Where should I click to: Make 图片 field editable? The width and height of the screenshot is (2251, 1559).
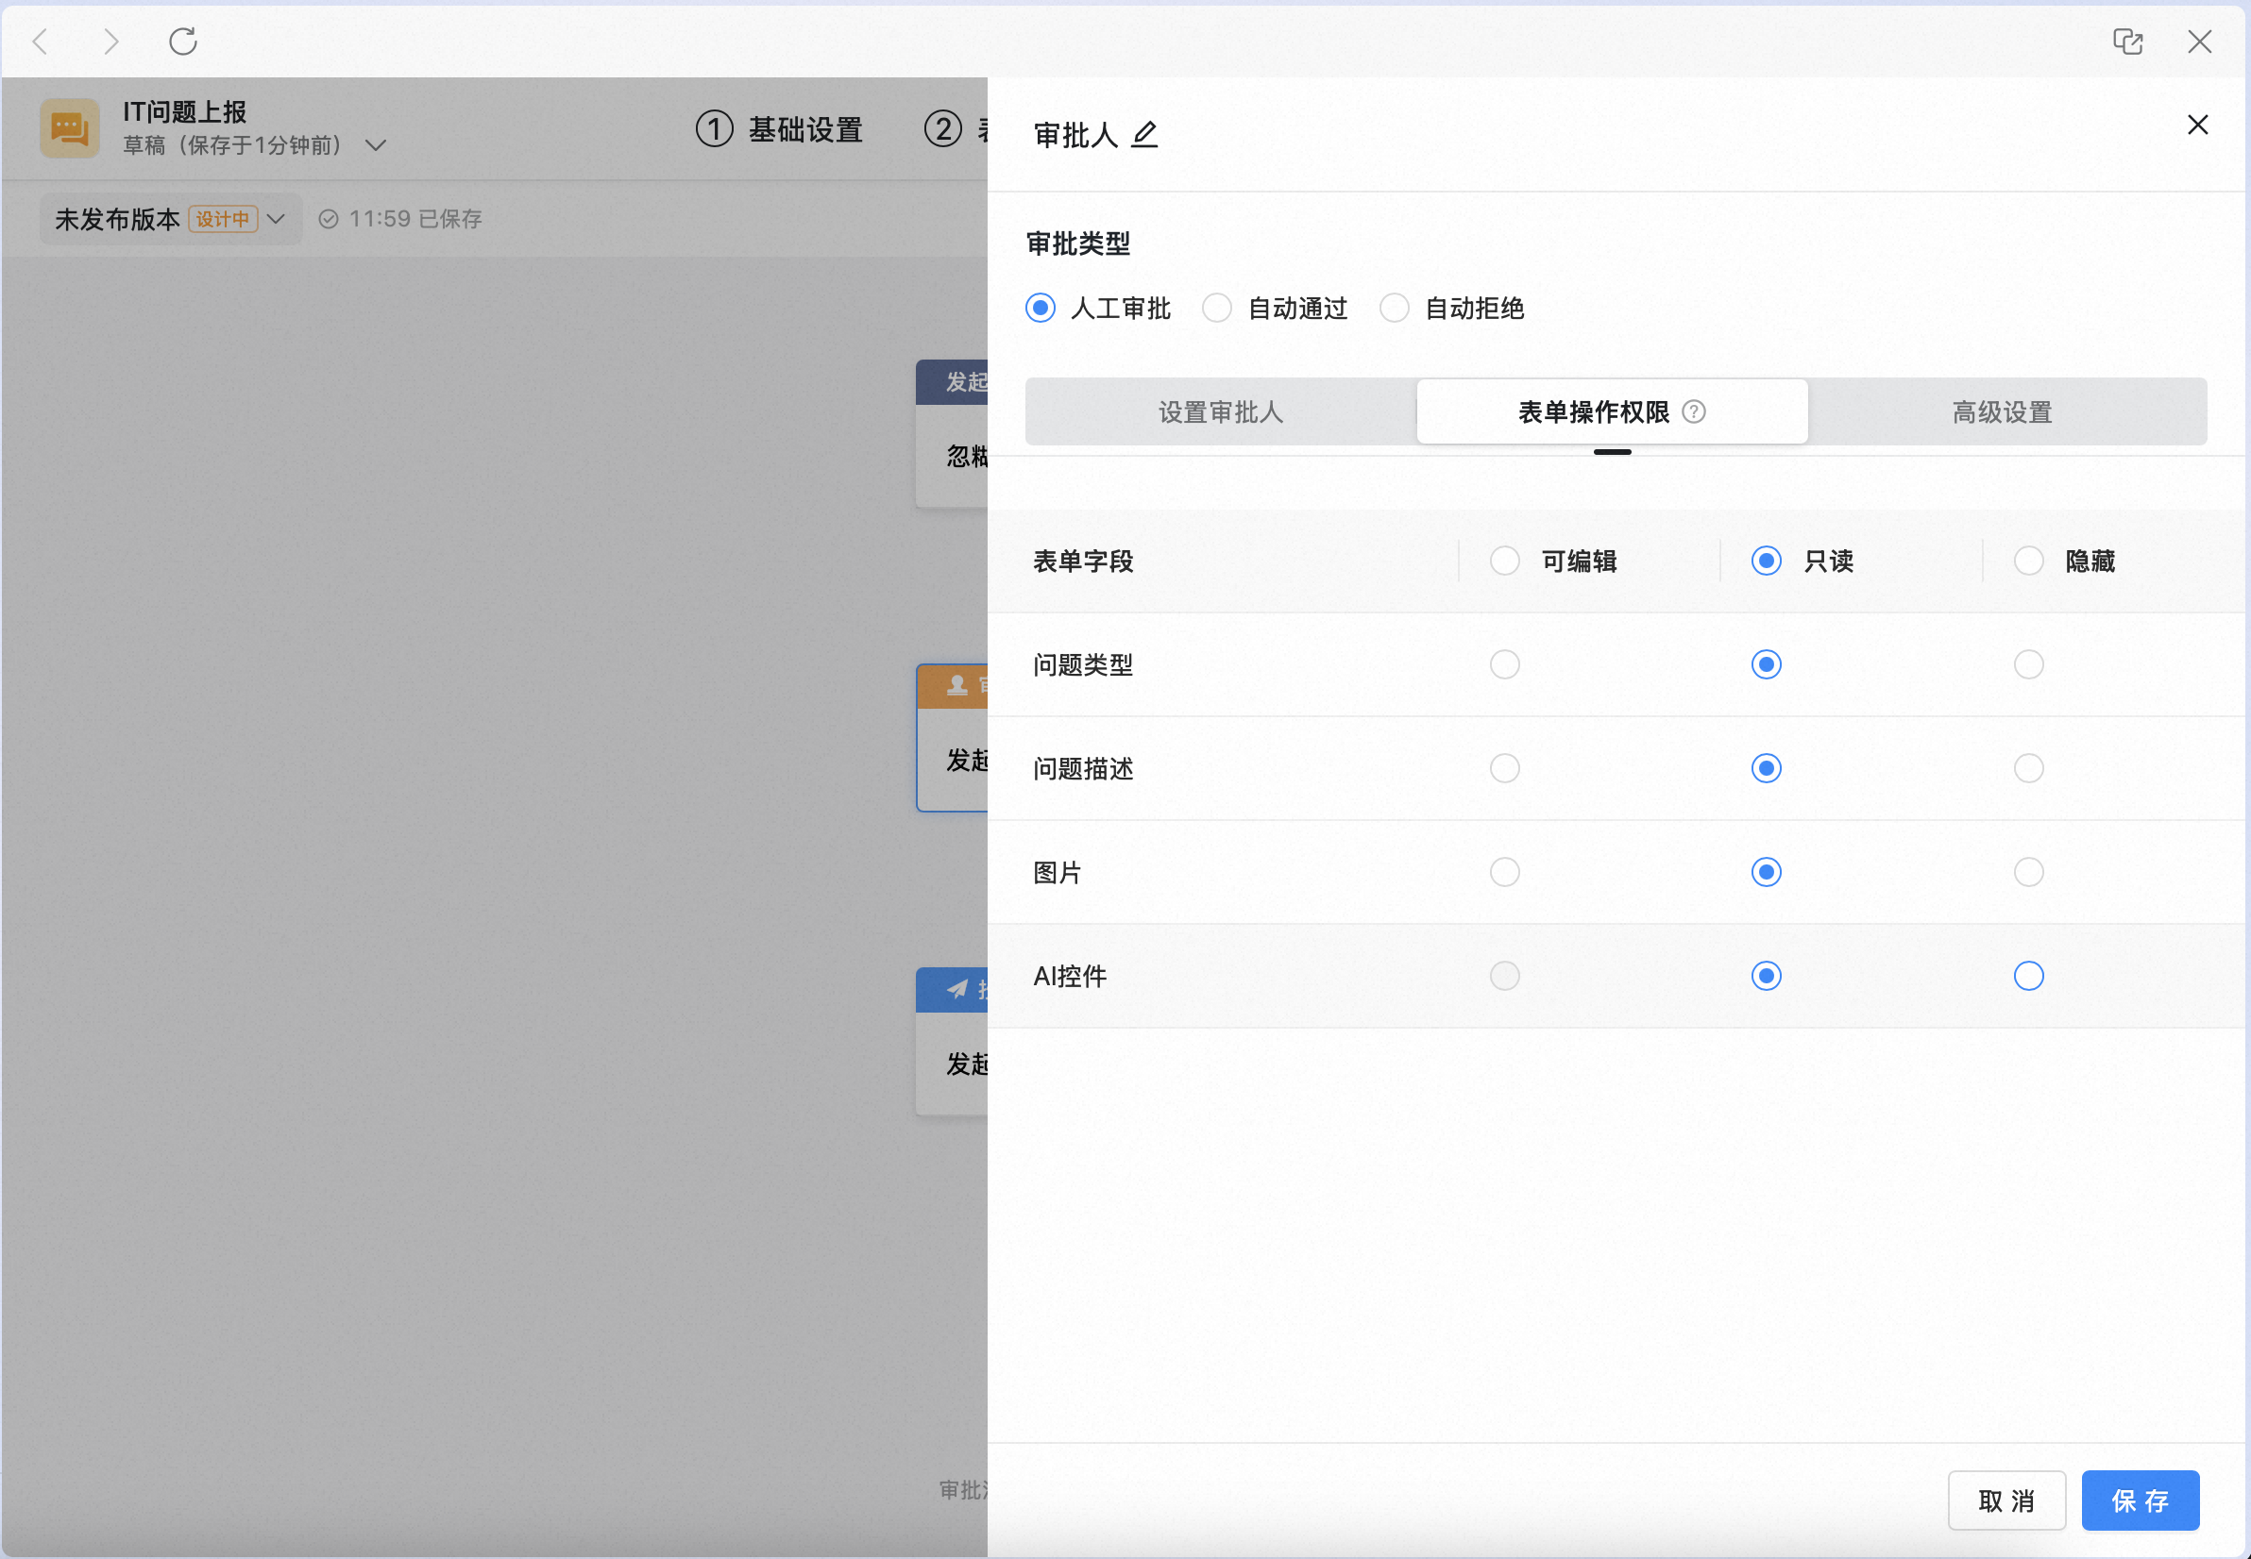(x=1504, y=872)
